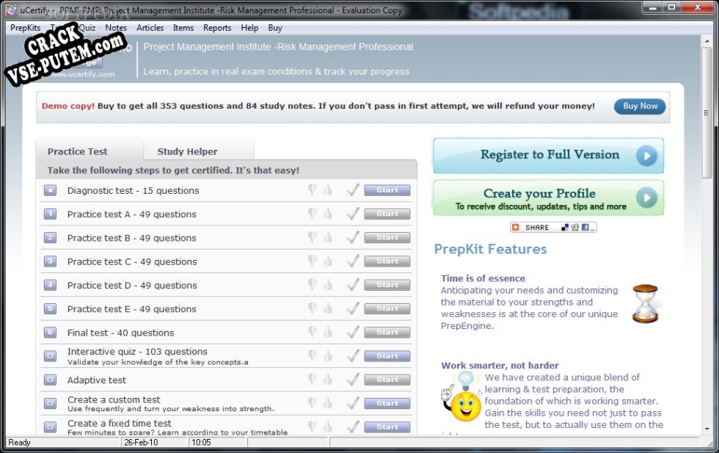Image resolution: width=719 pixels, height=453 pixels.
Task: Click the number 1 icon beside Practice test A
Action: (50, 214)
